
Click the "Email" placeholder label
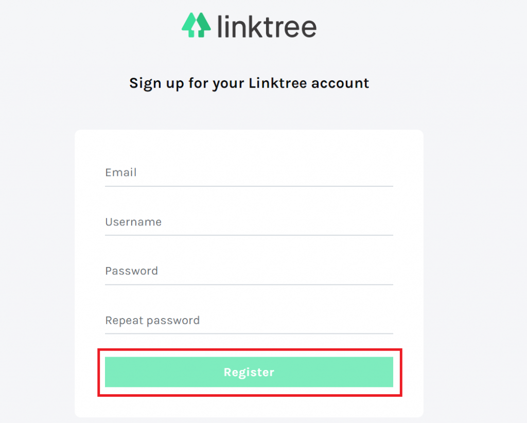point(121,173)
